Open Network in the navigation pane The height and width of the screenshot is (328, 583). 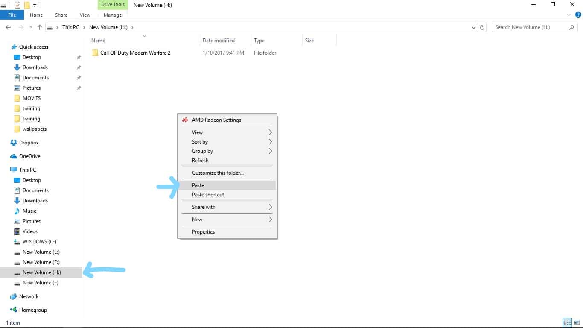click(x=29, y=296)
